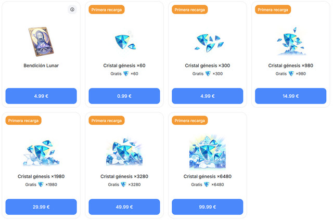Click the Cristal génesis ×300 crystal image
This screenshot has width=333, height=220.
point(207,41)
